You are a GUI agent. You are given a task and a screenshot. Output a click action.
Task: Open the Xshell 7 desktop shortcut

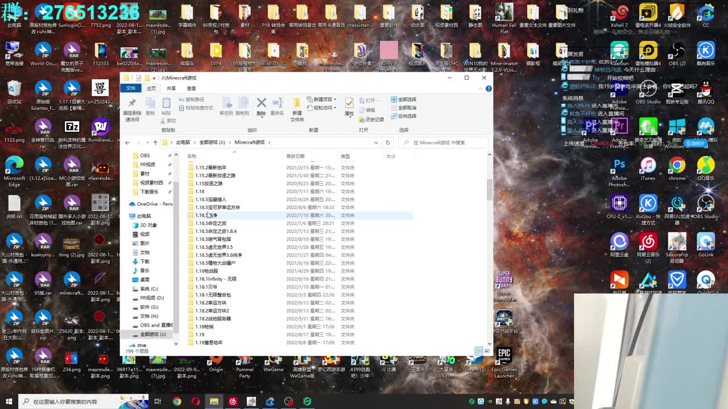pyautogui.click(x=619, y=17)
